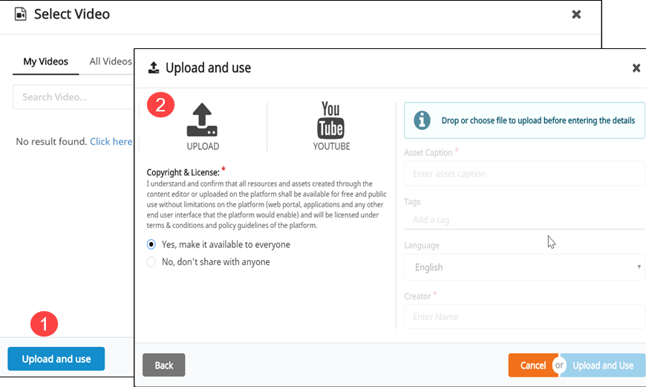This screenshot has height=387, width=646.
Task: Close the Upload and use dialog
Action: point(636,68)
